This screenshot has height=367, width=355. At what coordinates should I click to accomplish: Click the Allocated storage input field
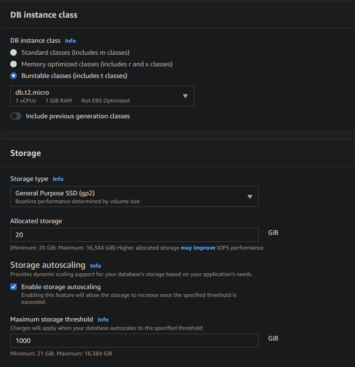(134, 235)
